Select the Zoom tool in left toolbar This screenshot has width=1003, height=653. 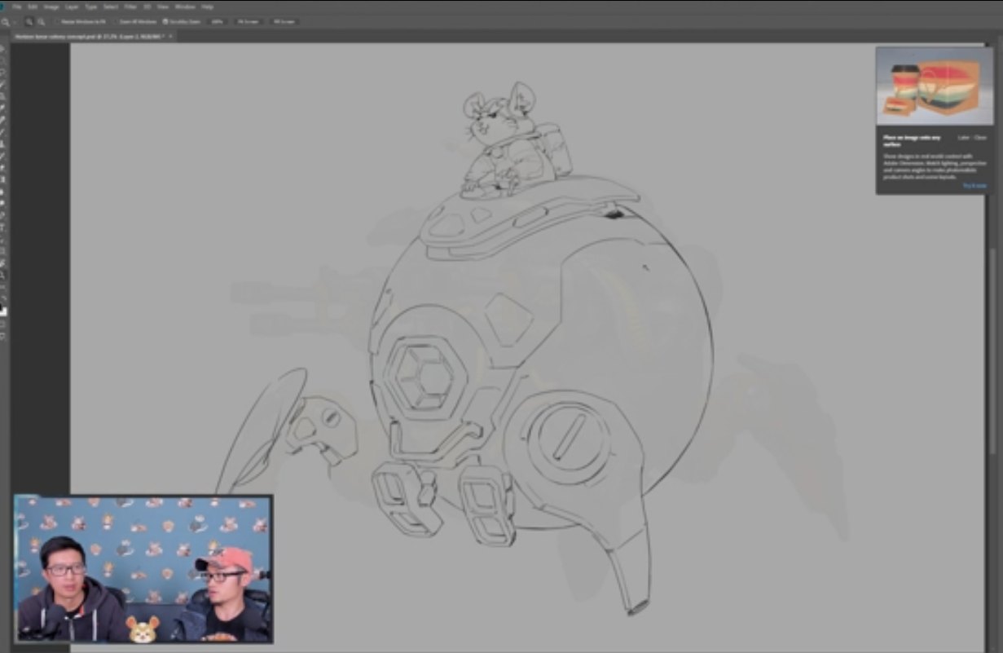click(4, 275)
